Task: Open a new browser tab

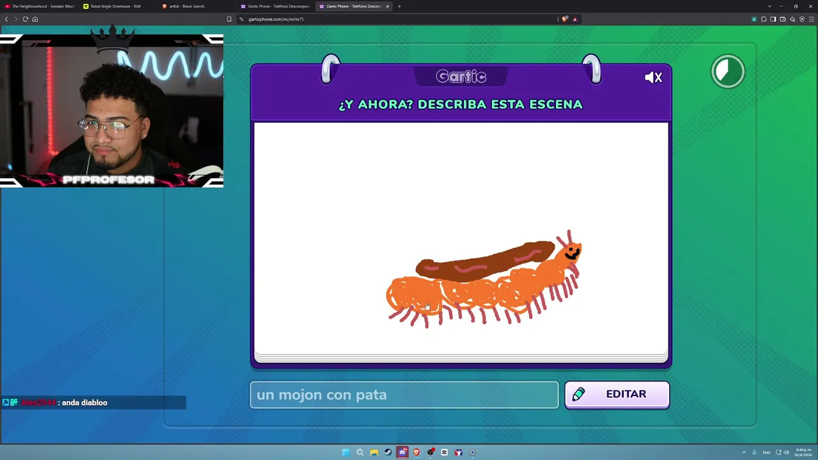Action: tap(399, 6)
